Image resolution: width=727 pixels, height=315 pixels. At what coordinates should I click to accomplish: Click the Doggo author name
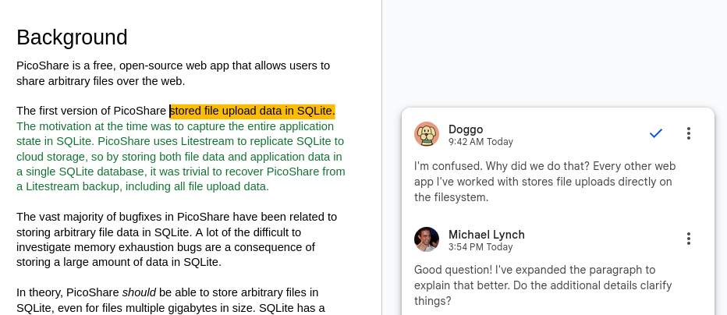(466, 129)
